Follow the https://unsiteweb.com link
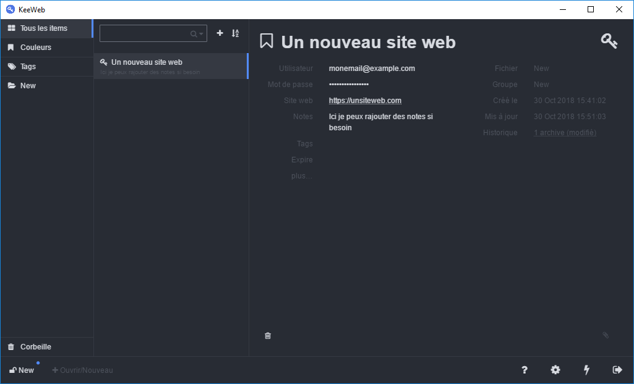Screen dimensions: 634x384 (x=364, y=100)
